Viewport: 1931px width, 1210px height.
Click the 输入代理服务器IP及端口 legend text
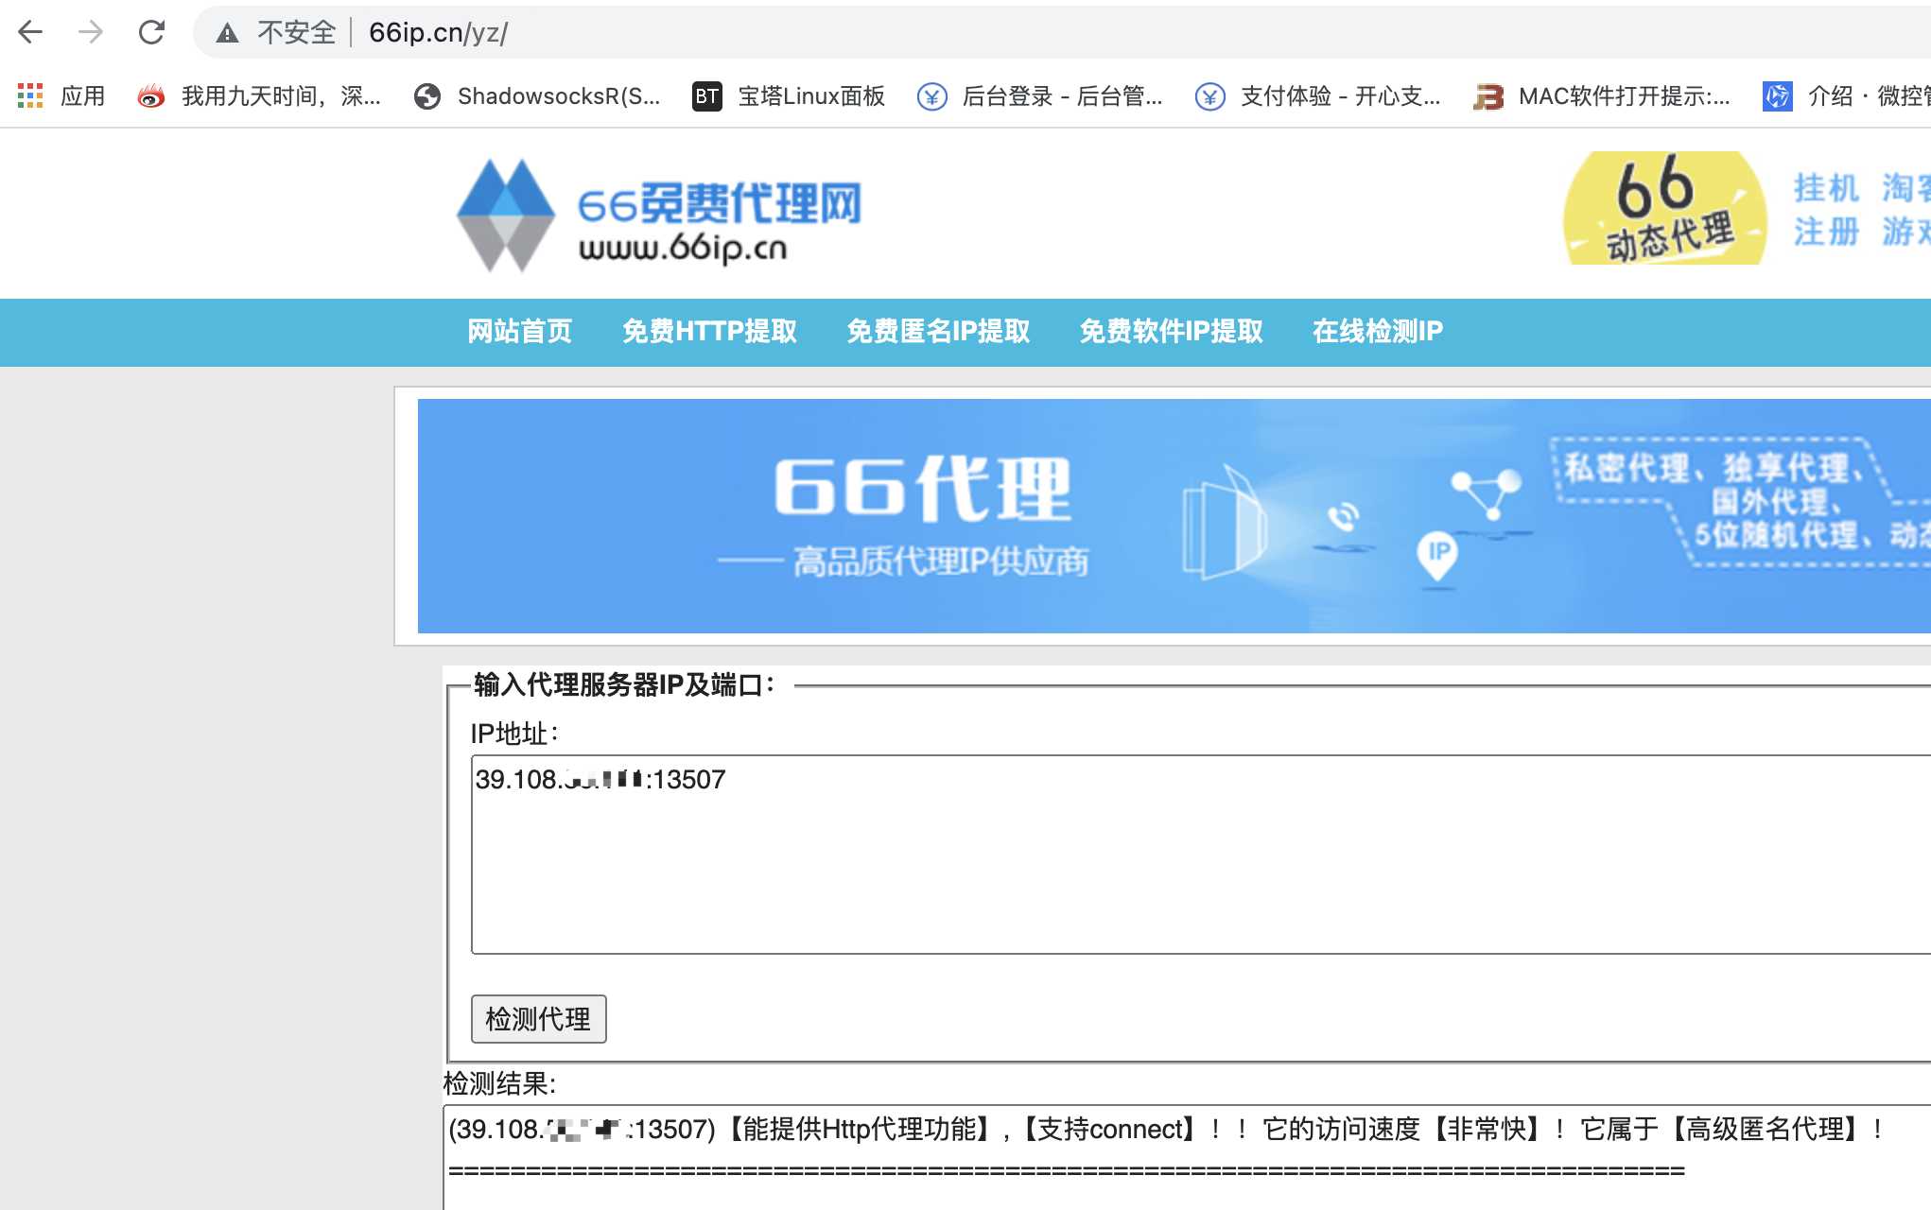[x=624, y=684]
